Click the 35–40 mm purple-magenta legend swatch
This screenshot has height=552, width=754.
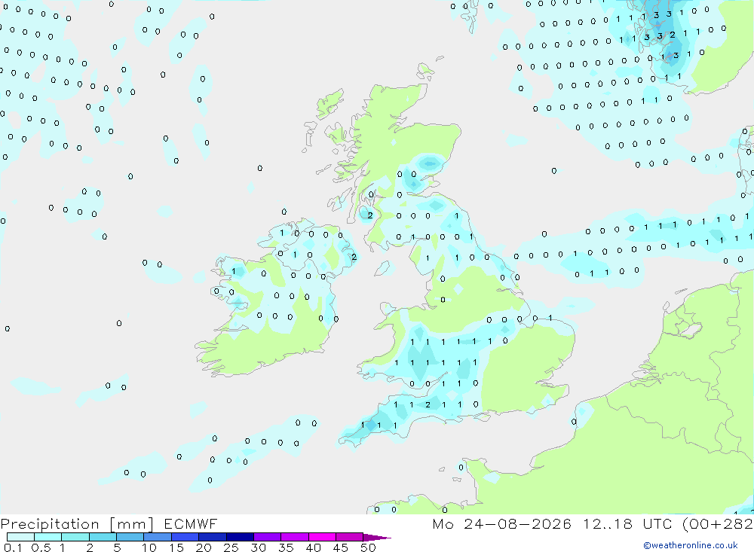[x=294, y=537]
